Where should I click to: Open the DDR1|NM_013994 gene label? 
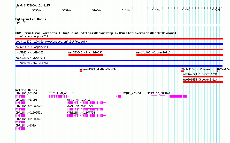[x=26, y=125]
